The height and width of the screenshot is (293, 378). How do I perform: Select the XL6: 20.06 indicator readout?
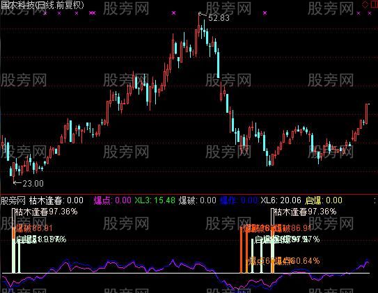tap(281, 200)
